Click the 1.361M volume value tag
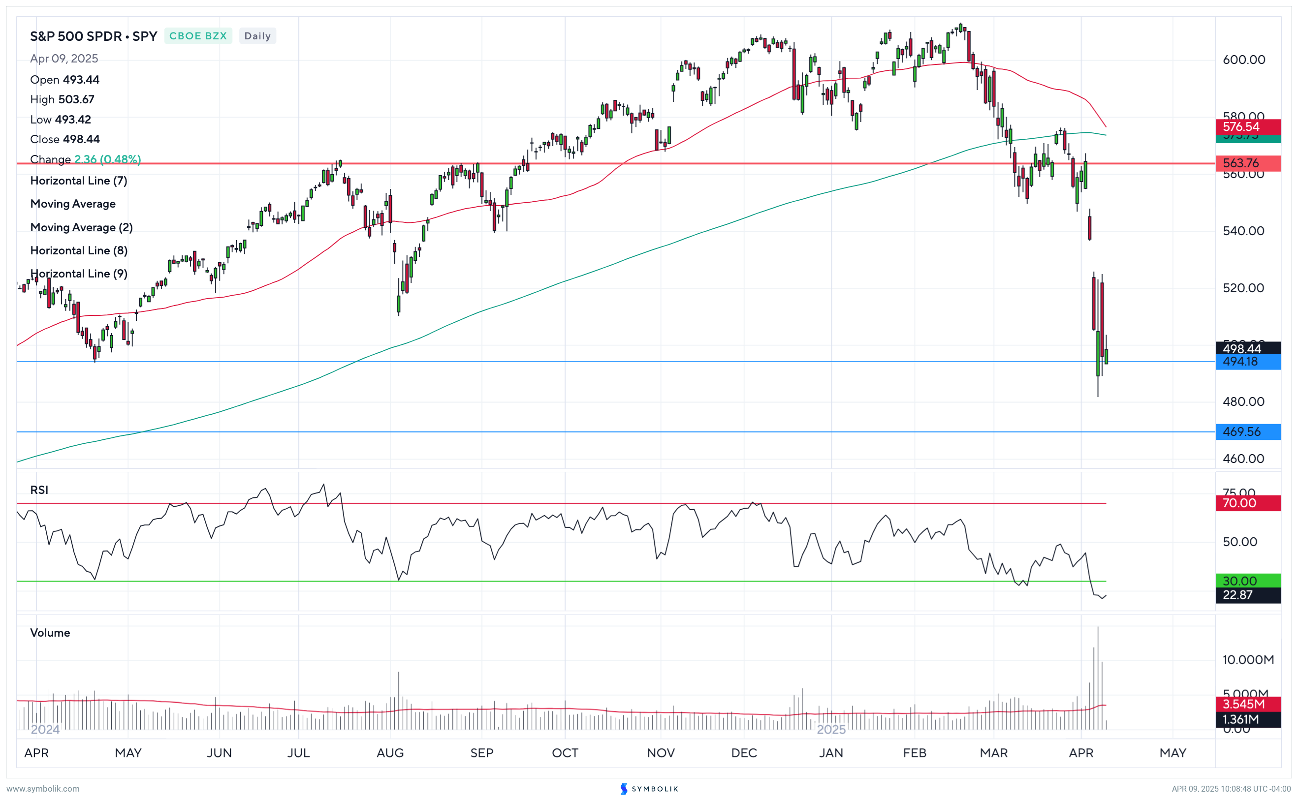Image resolution: width=1298 pixels, height=799 pixels. (x=1248, y=719)
